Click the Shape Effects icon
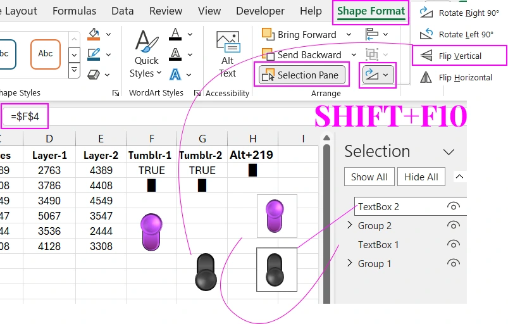 [x=94, y=74]
